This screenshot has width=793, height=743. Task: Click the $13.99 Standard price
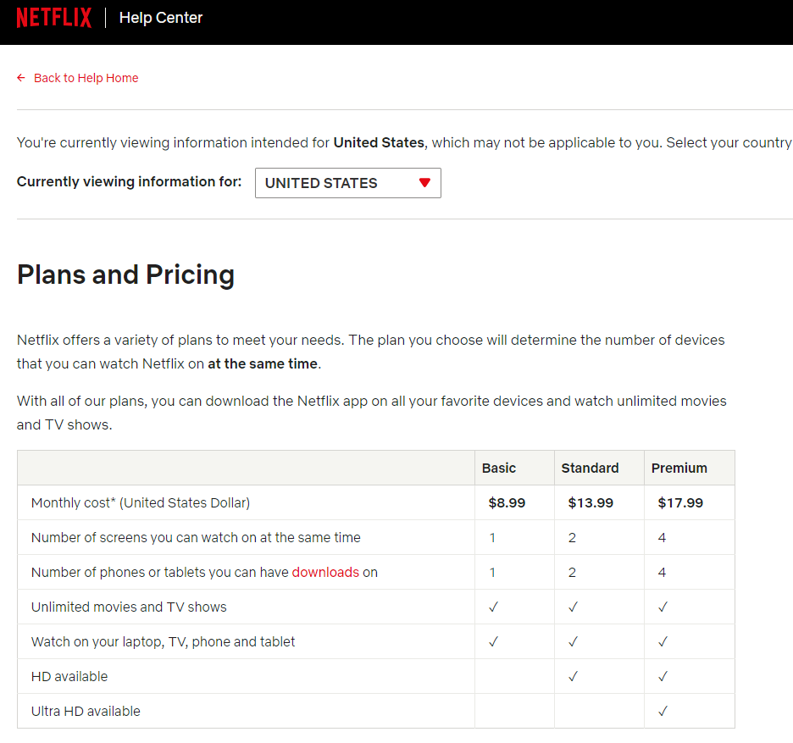pos(591,502)
